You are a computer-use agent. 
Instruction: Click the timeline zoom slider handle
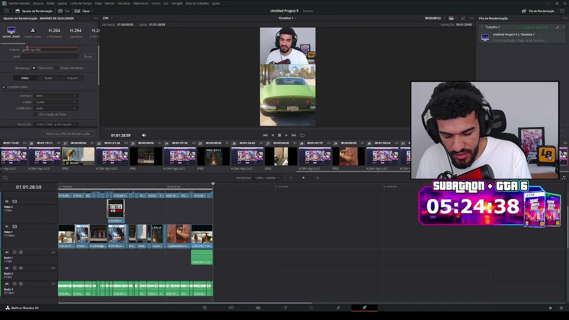tap(304, 178)
